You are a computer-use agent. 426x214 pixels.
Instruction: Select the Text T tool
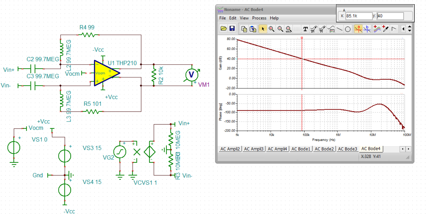[x=305, y=29]
